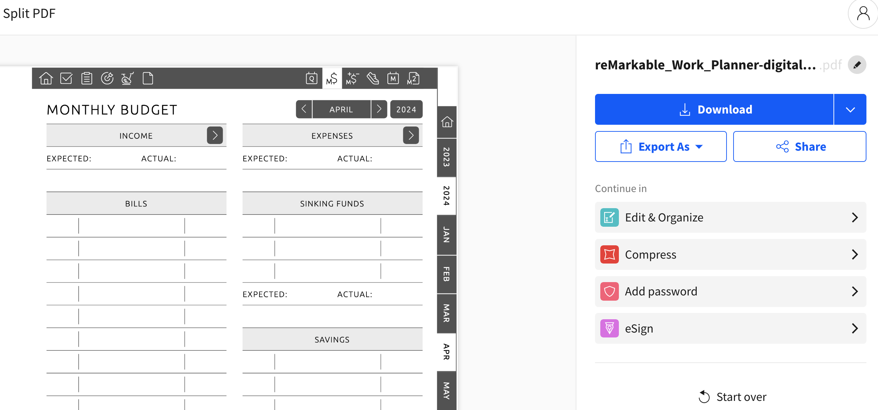Select the List/notes icon in toolbar

point(86,78)
